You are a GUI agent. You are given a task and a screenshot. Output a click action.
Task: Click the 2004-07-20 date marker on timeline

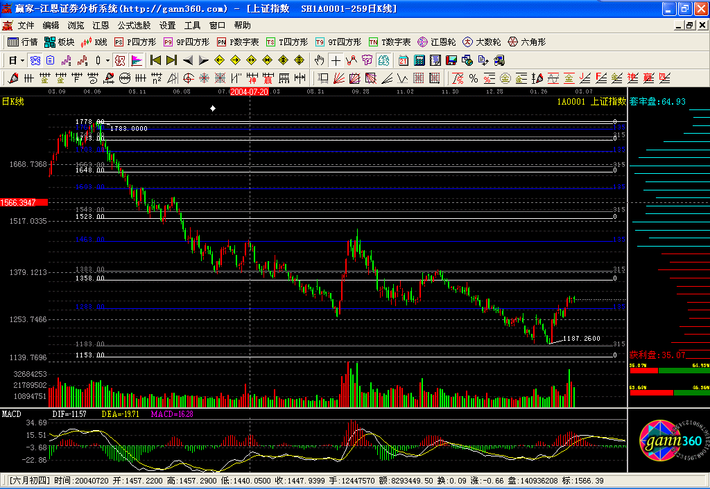point(249,91)
